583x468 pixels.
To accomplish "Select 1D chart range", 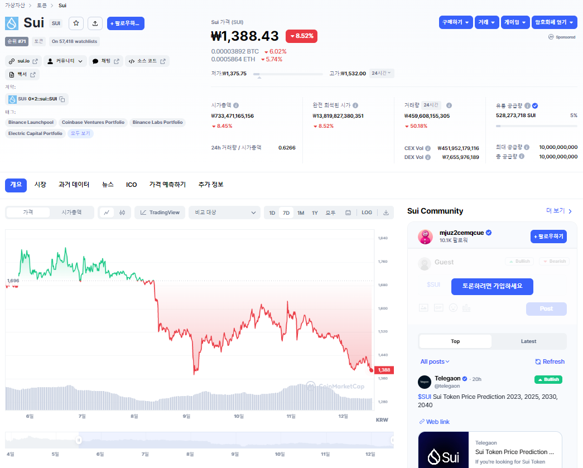I will [272, 213].
